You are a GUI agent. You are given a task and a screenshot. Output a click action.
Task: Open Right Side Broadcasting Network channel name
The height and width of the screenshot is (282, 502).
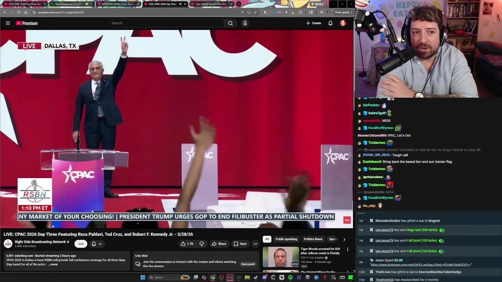tap(40, 242)
